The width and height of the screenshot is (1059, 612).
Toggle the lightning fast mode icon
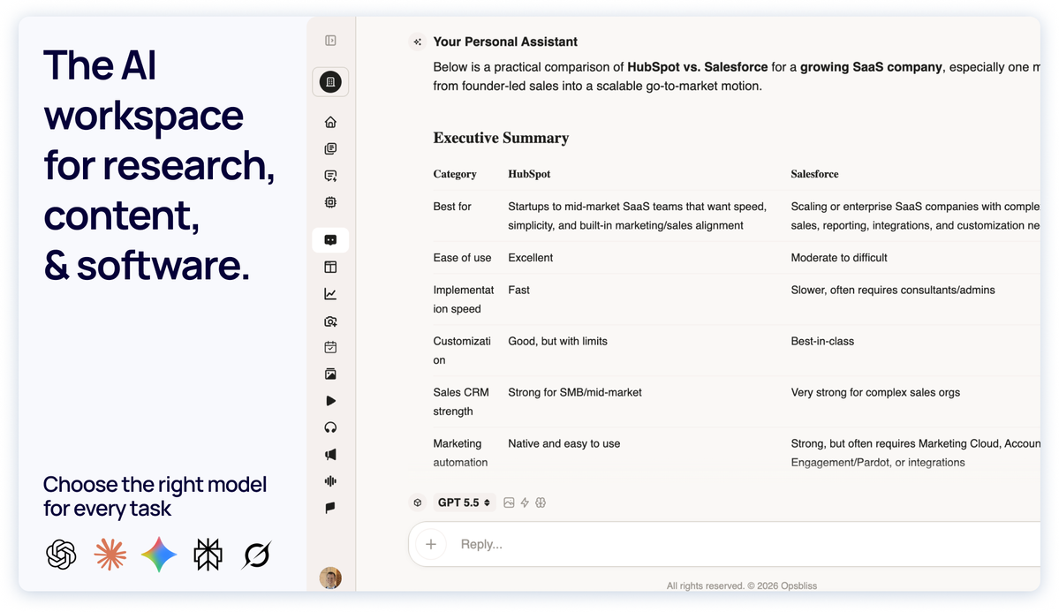[525, 502]
